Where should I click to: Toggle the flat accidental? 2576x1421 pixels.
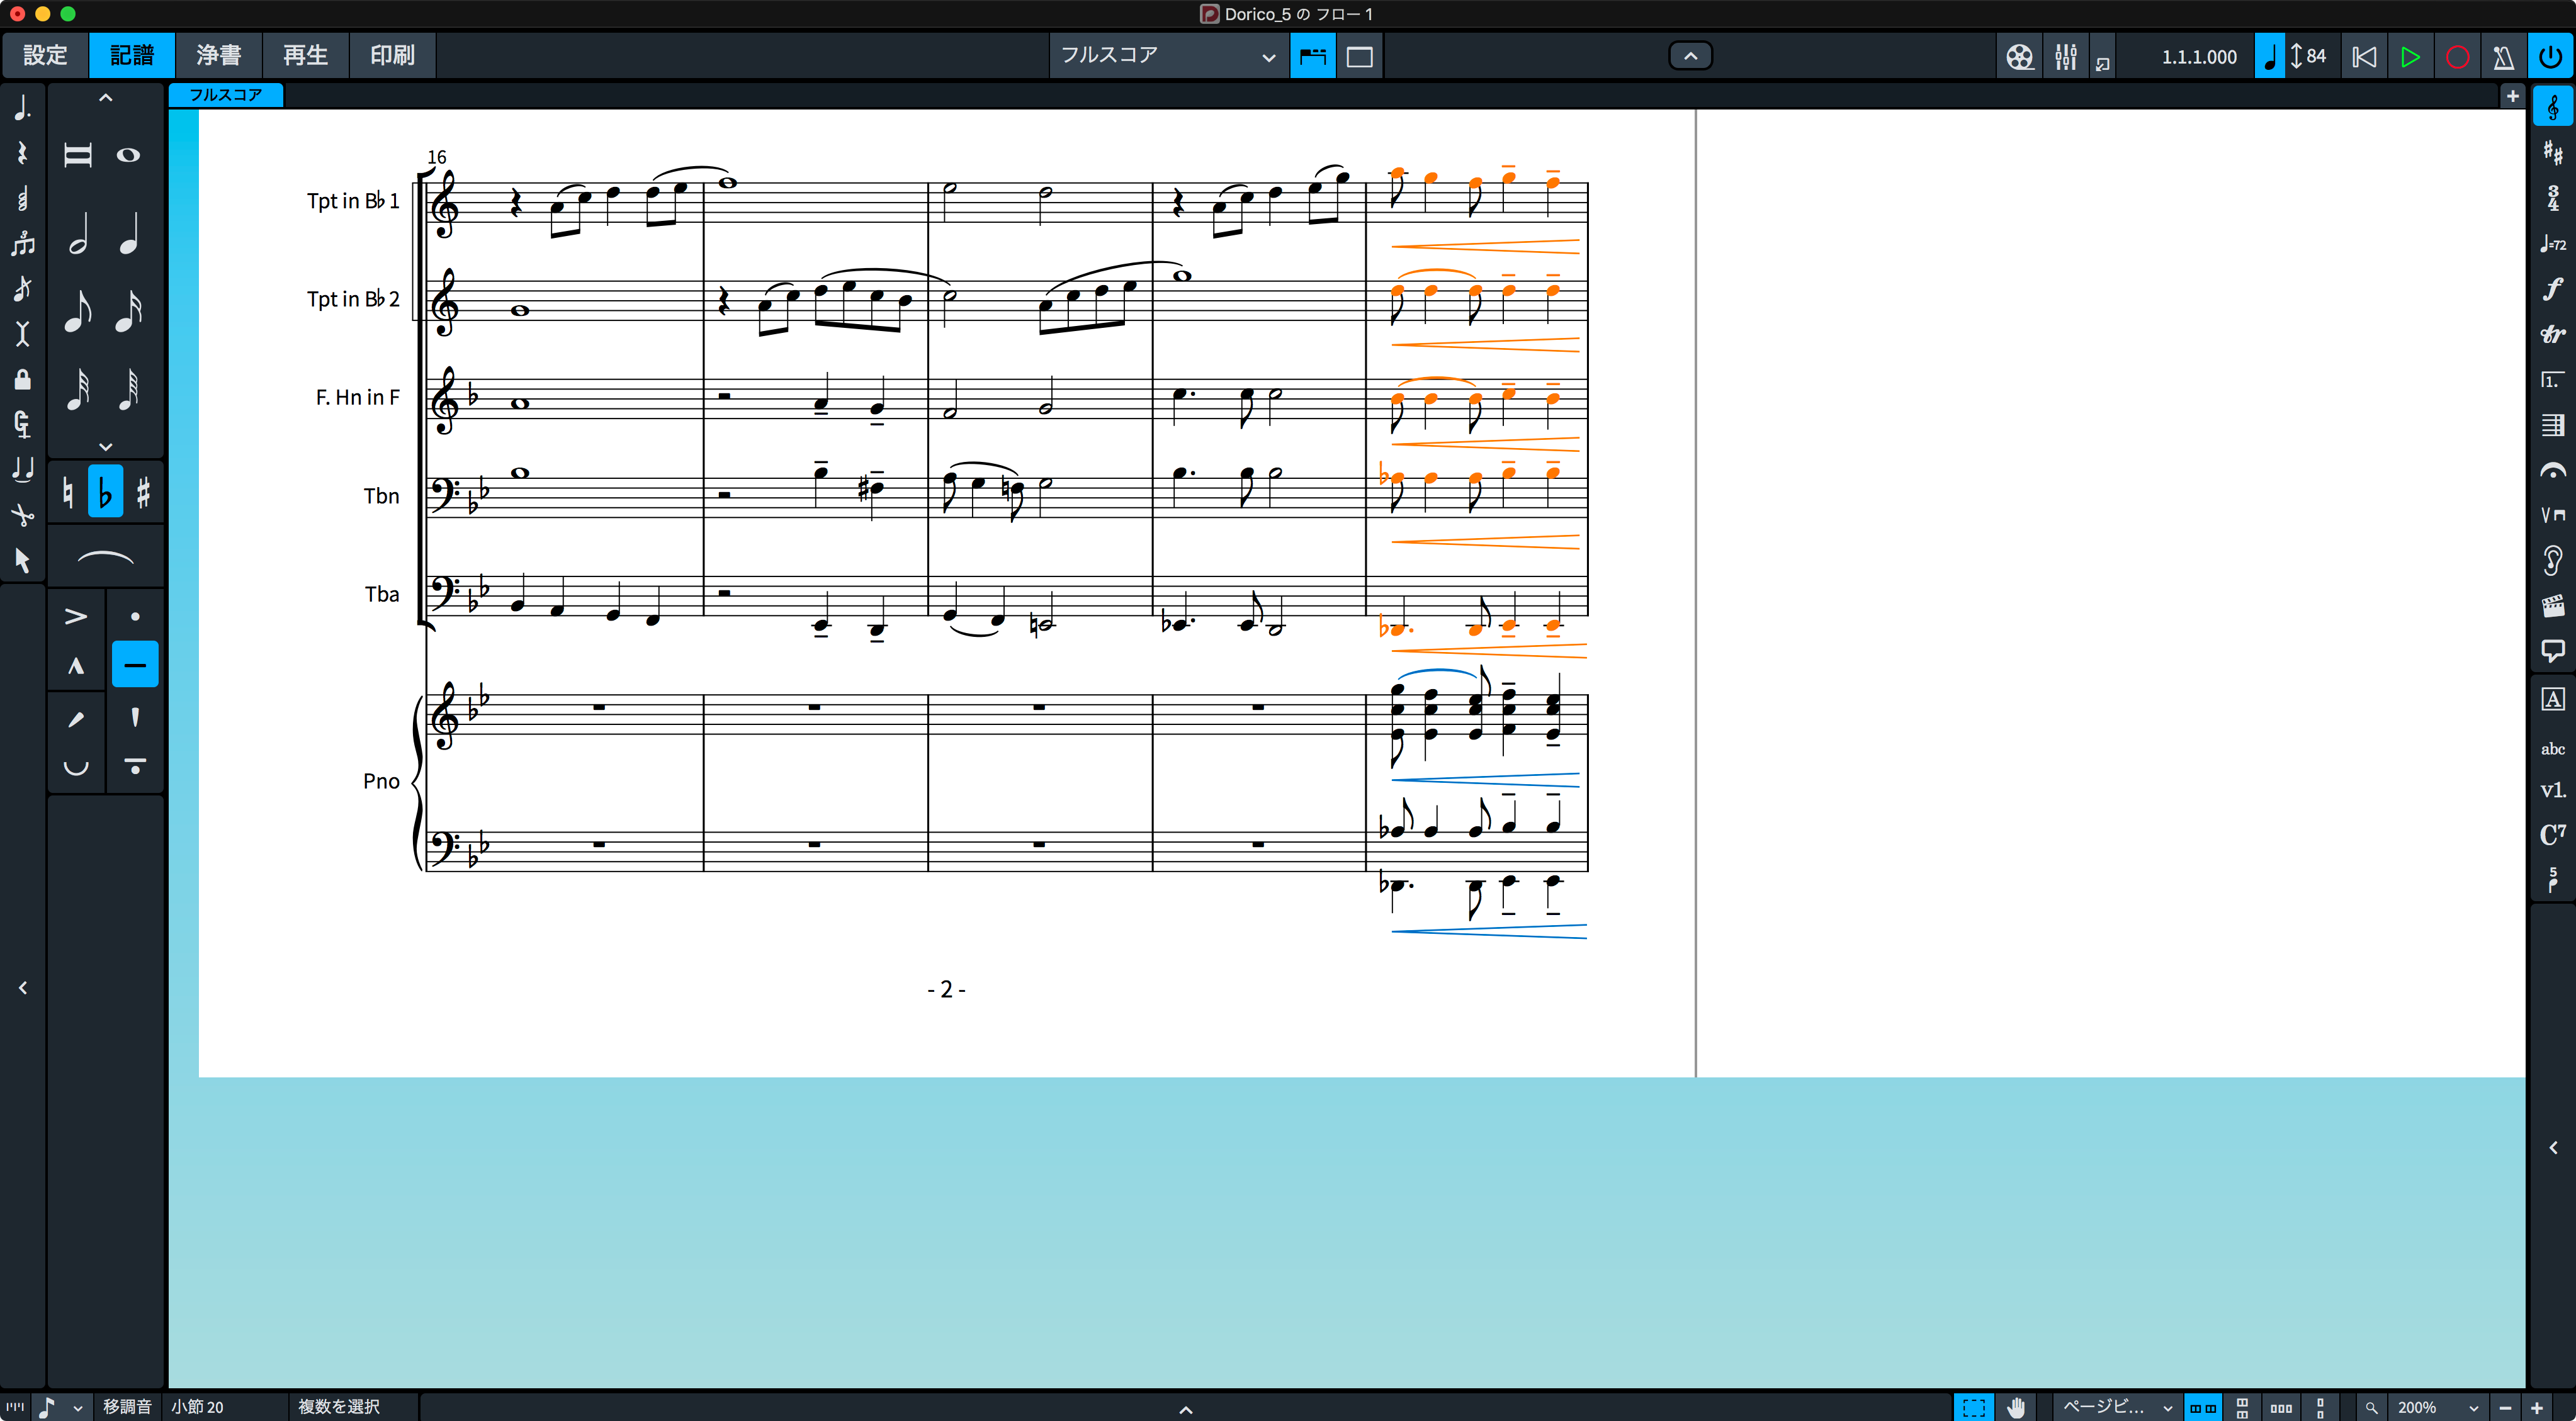[x=105, y=492]
